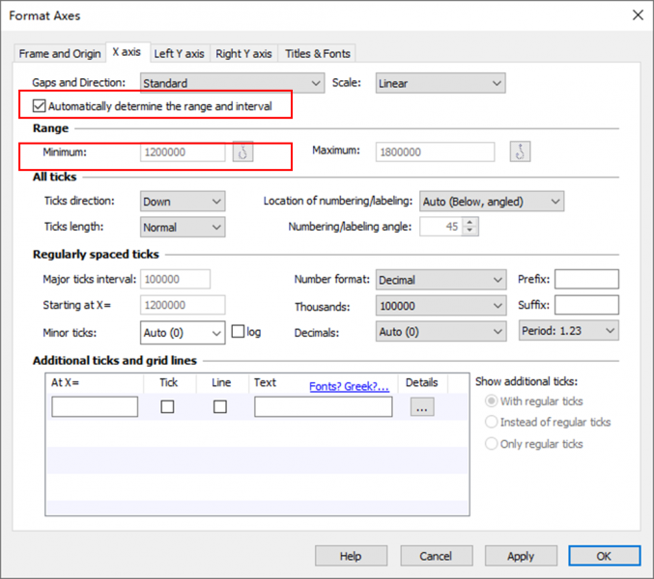Viewport: 654px width, 579px height.
Task: Open the Period: 1.23 dropdown
Action: [569, 331]
